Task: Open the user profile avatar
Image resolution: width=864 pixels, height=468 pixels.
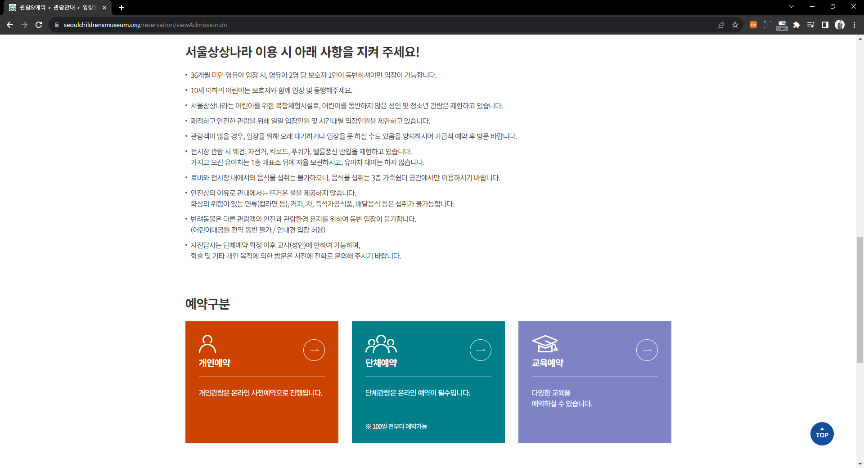Action: click(840, 25)
